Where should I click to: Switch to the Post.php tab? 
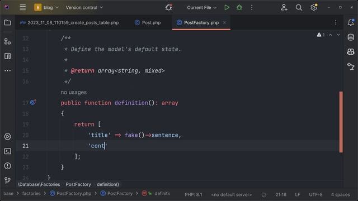tap(148, 22)
